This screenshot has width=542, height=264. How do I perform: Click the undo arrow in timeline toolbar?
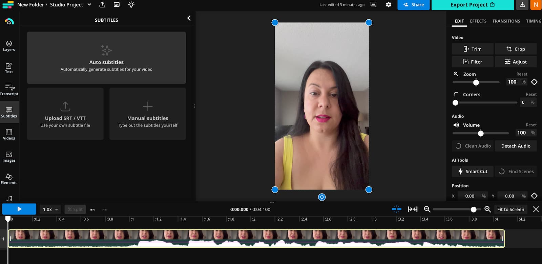tap(93, 209)
